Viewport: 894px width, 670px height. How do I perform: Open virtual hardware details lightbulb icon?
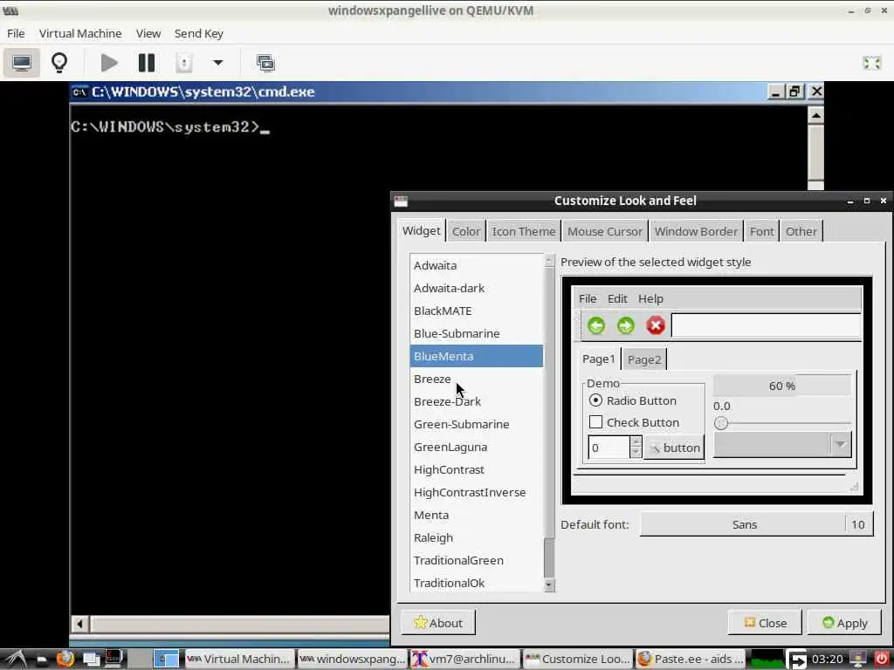(x=59, y=63)
